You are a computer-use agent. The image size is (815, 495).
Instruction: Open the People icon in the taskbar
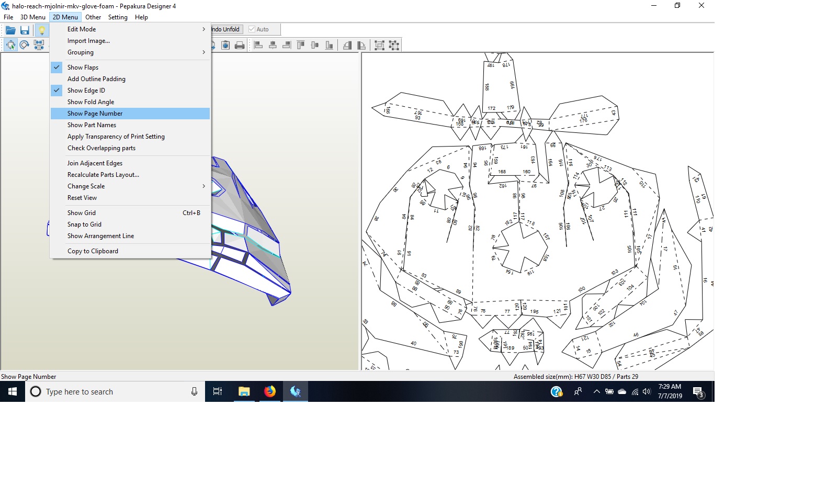[x=578, y=391]
